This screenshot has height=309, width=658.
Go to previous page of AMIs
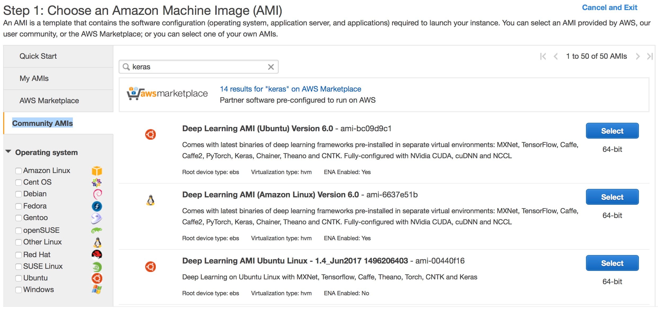coord(556,56)
